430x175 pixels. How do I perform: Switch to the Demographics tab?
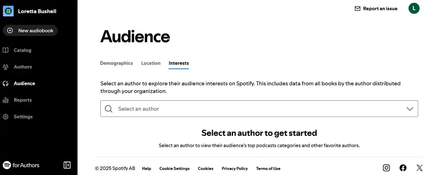pos(116,63)
